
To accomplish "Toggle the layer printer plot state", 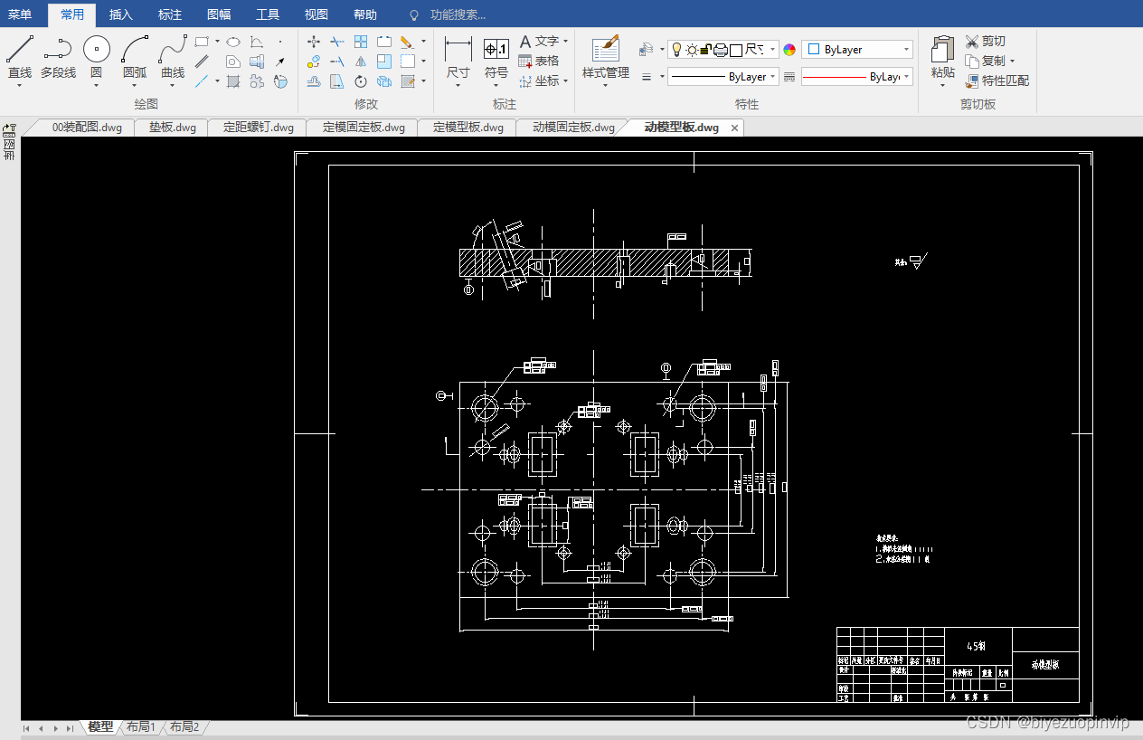I will pyautogui.click(x=721, y=50).
